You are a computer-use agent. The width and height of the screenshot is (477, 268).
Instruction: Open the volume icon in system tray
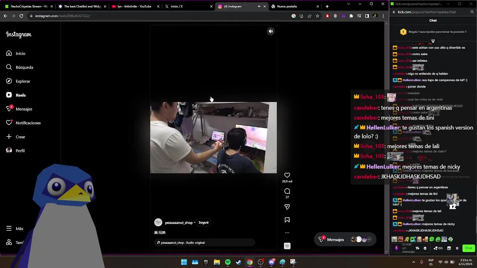[x=446, y=262]
